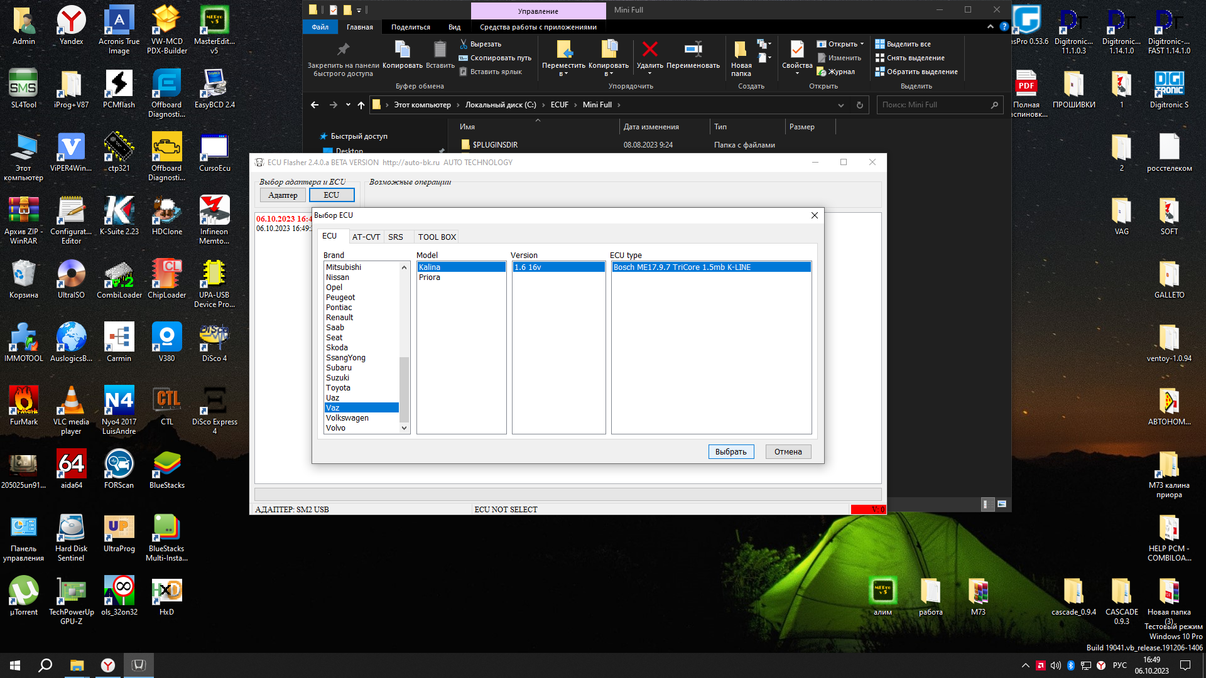The image size is (1206, 678).
Task: Open ChipLoader desktop shortcut
Action: click(166, 274)
